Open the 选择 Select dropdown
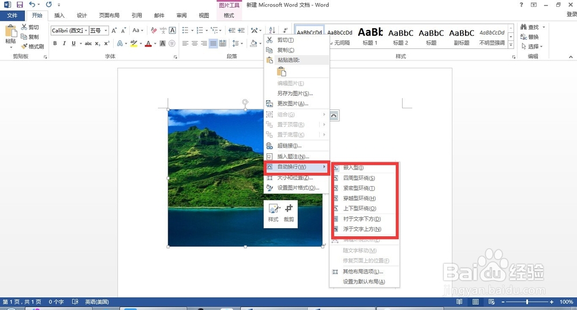 click(x=533, y=46)
